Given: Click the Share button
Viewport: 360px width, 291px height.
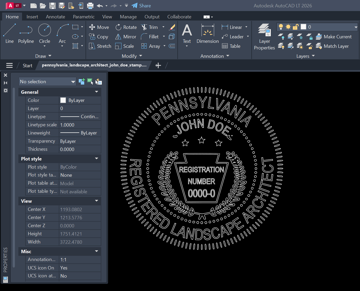Looking at the screenshot, I should [x=141, y=6].
